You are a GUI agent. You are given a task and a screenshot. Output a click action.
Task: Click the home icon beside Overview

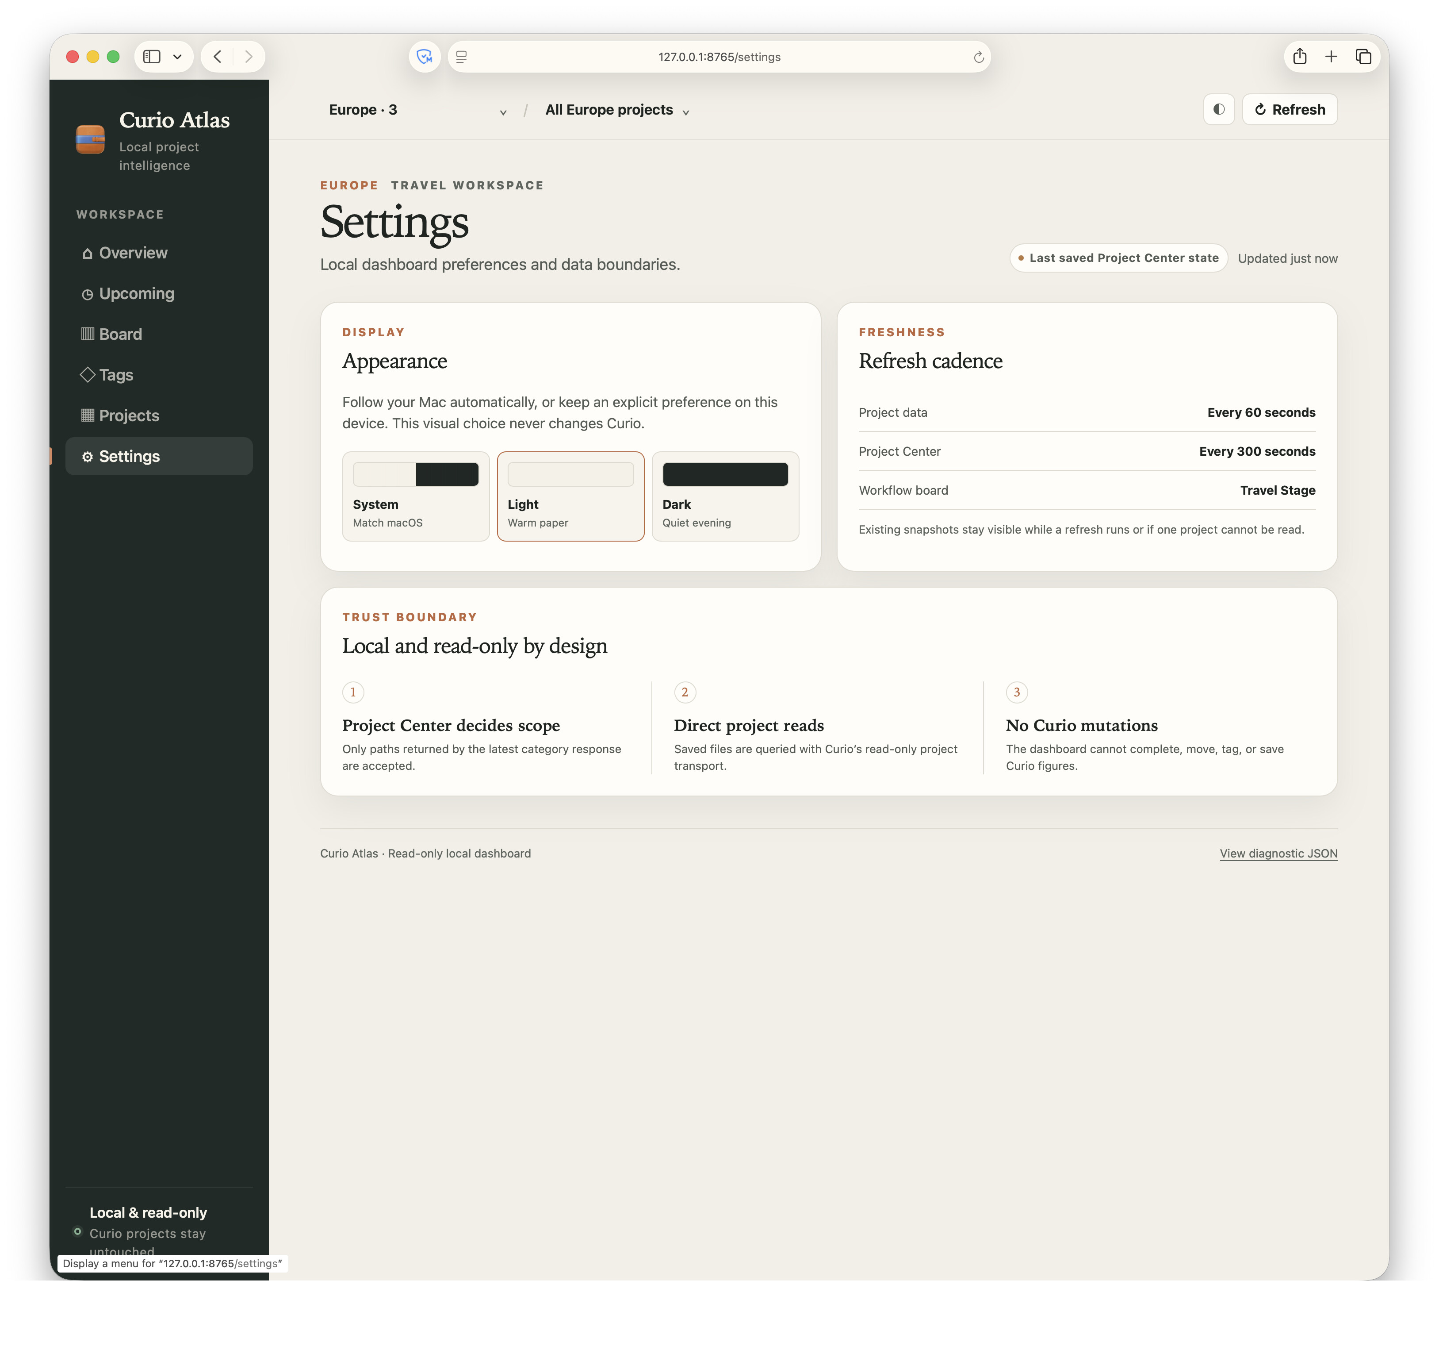point(88,254)
